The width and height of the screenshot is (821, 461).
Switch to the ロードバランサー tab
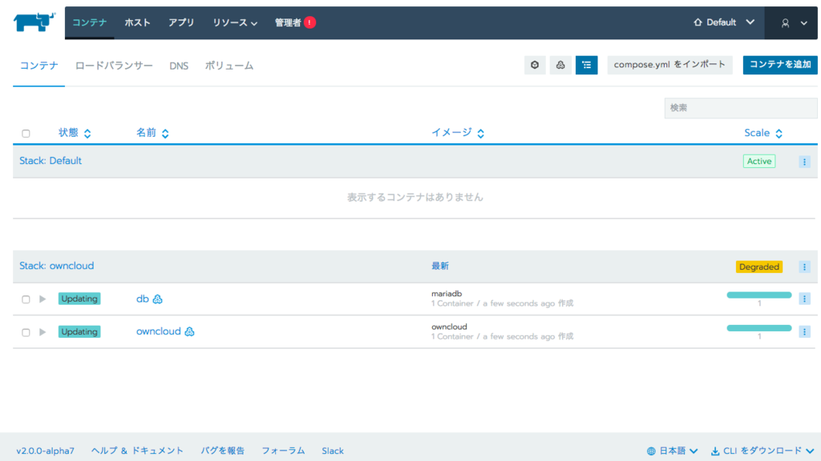click(x=114, y=66)
